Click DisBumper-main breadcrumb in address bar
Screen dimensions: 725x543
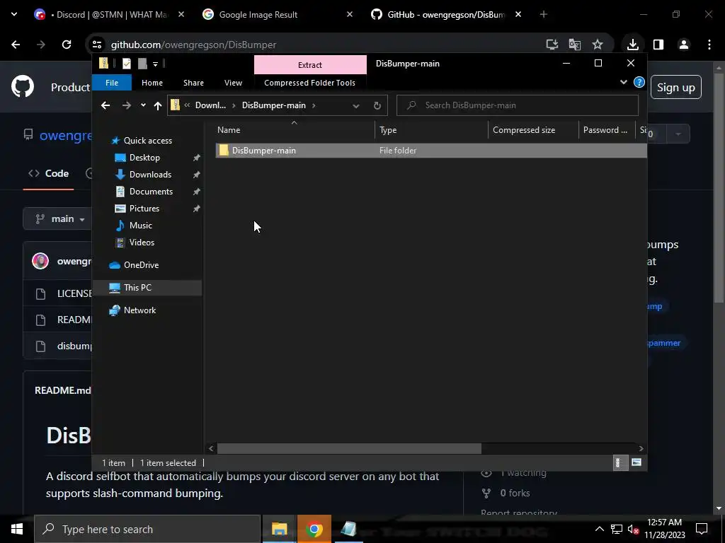click(274, 105)
